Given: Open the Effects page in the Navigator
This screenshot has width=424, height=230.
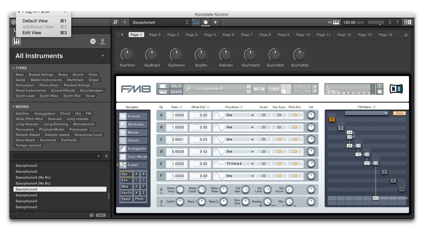Looking at the screenshot, I should pos(133,141).
